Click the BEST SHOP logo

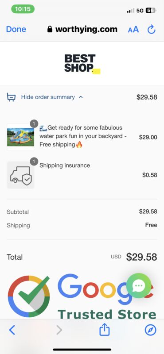tap(82, 64)
